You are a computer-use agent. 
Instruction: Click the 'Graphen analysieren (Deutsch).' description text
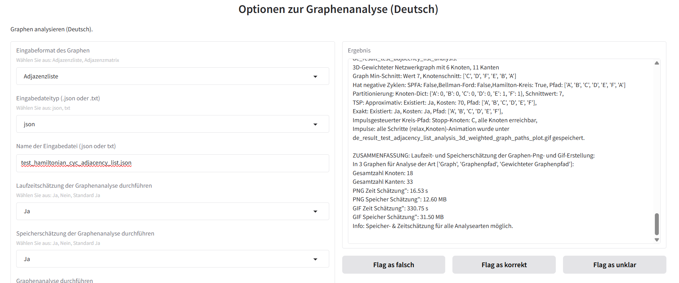click(x=52, y=29)
